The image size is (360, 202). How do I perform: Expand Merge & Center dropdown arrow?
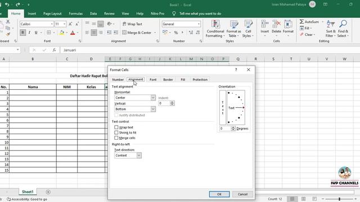(155, 33)
